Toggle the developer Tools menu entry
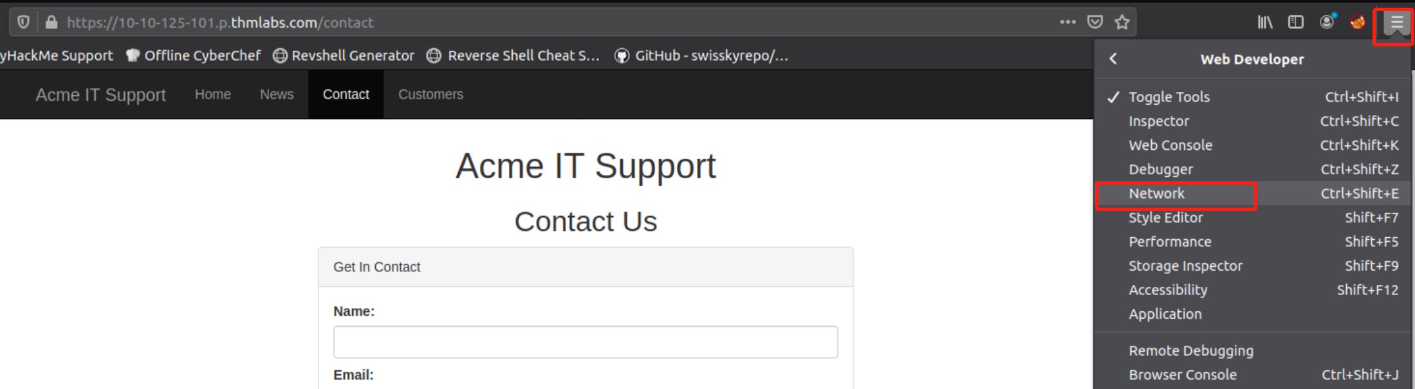Viewport: 1415px width, 389px height. [1169, 97]
